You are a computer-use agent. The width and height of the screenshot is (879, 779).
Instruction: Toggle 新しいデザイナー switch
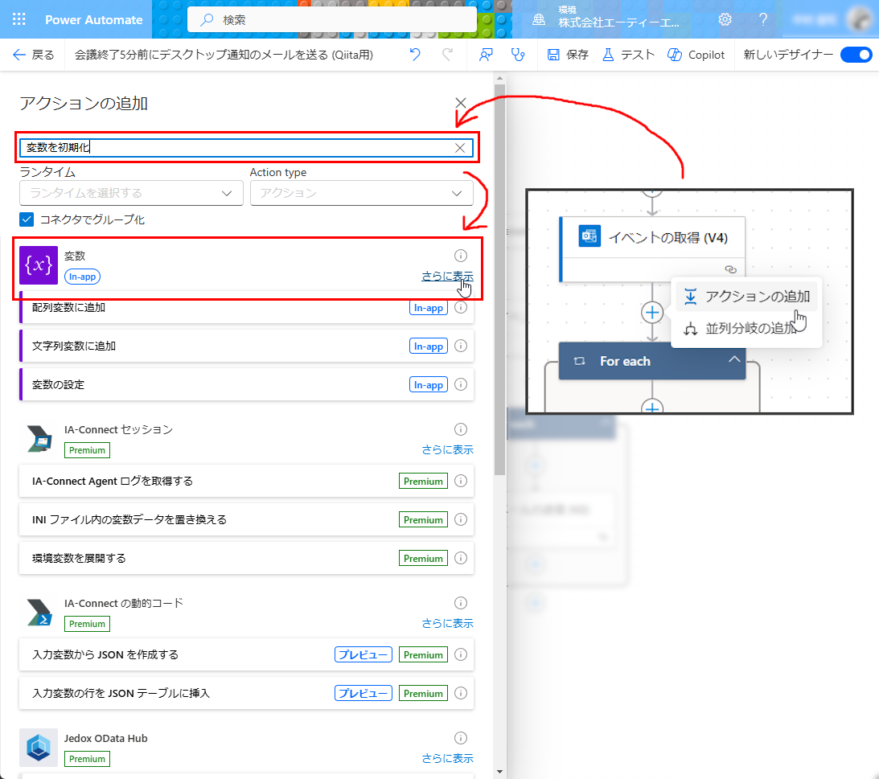point(856,55)
